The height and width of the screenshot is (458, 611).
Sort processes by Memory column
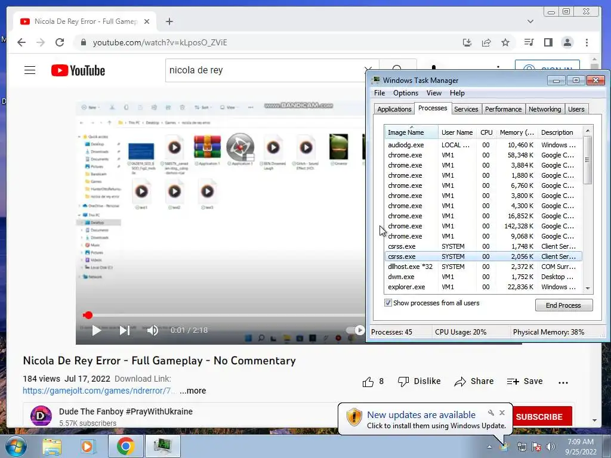[x=517, y=132]
